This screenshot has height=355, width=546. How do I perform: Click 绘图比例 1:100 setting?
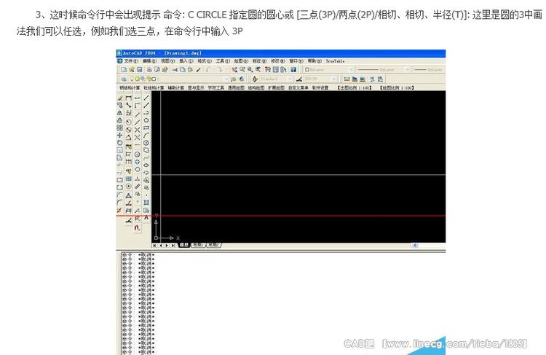point(397,88)
